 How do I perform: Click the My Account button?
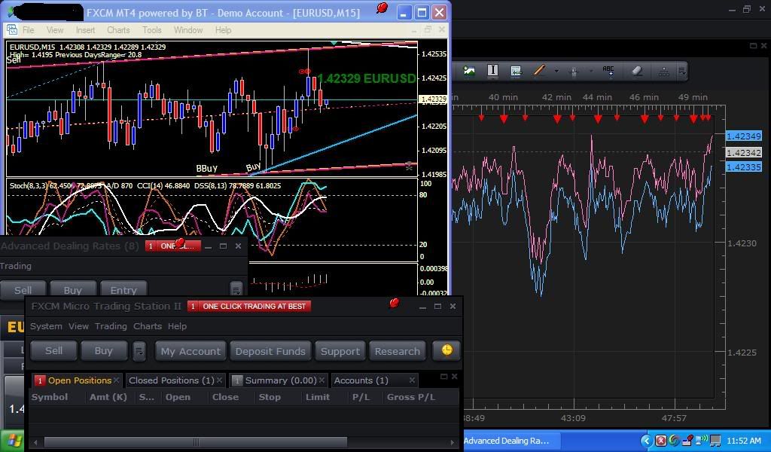tap(190, 351)
